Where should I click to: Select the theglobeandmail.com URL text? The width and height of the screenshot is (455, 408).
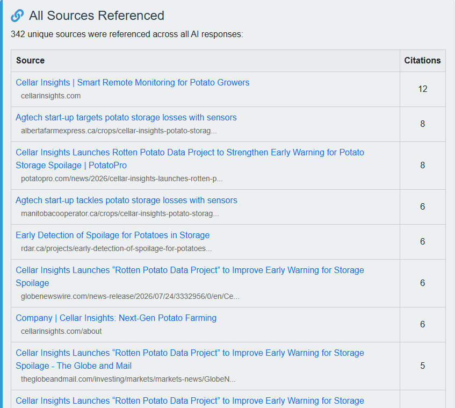128,379
